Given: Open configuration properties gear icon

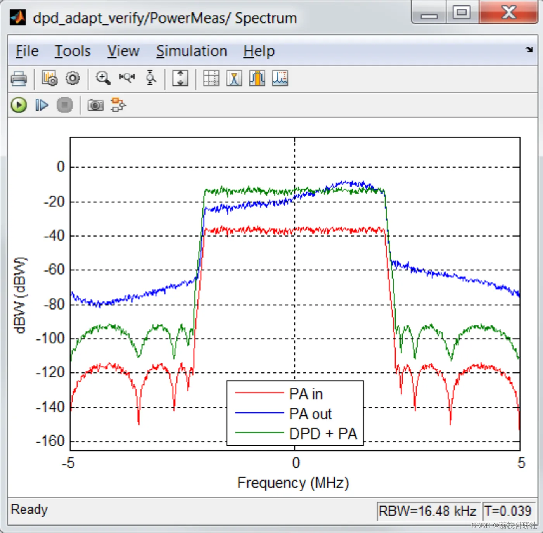Looking at the screenshot, I should coord(73,78).
